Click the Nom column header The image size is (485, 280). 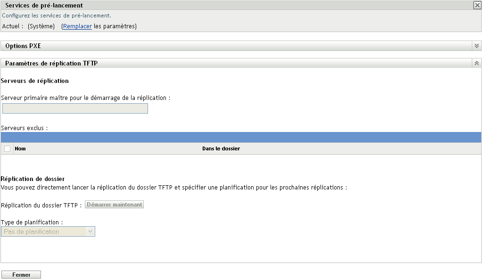pos(19,148)
